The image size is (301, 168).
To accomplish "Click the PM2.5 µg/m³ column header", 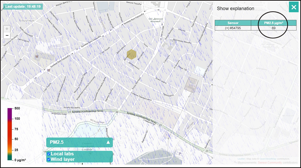I will pos(274,23).
